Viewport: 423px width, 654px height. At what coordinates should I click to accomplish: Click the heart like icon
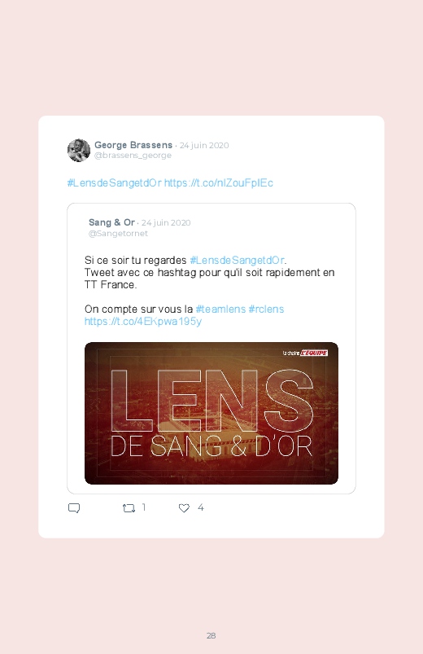pyautogui.click(x=184, y=508)
